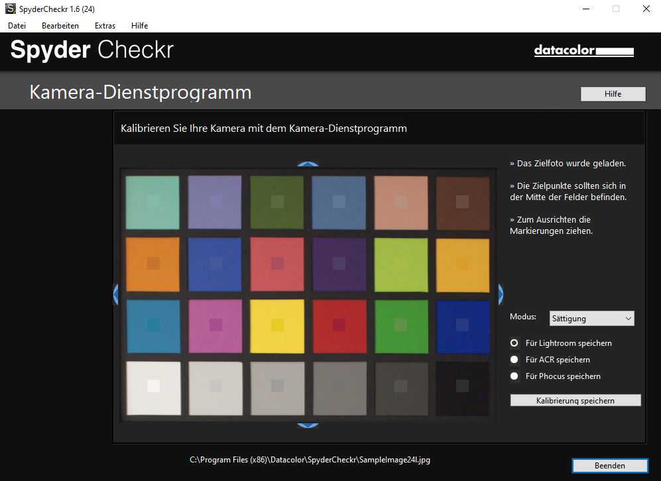Click the SpyderCheckr app icon in title bar

(11, 9)
